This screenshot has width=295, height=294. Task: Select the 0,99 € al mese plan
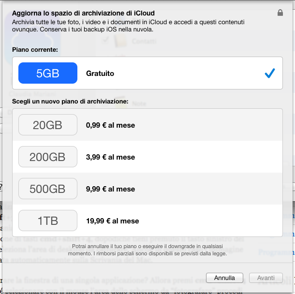pyautogui.click(x=110, y=125)
